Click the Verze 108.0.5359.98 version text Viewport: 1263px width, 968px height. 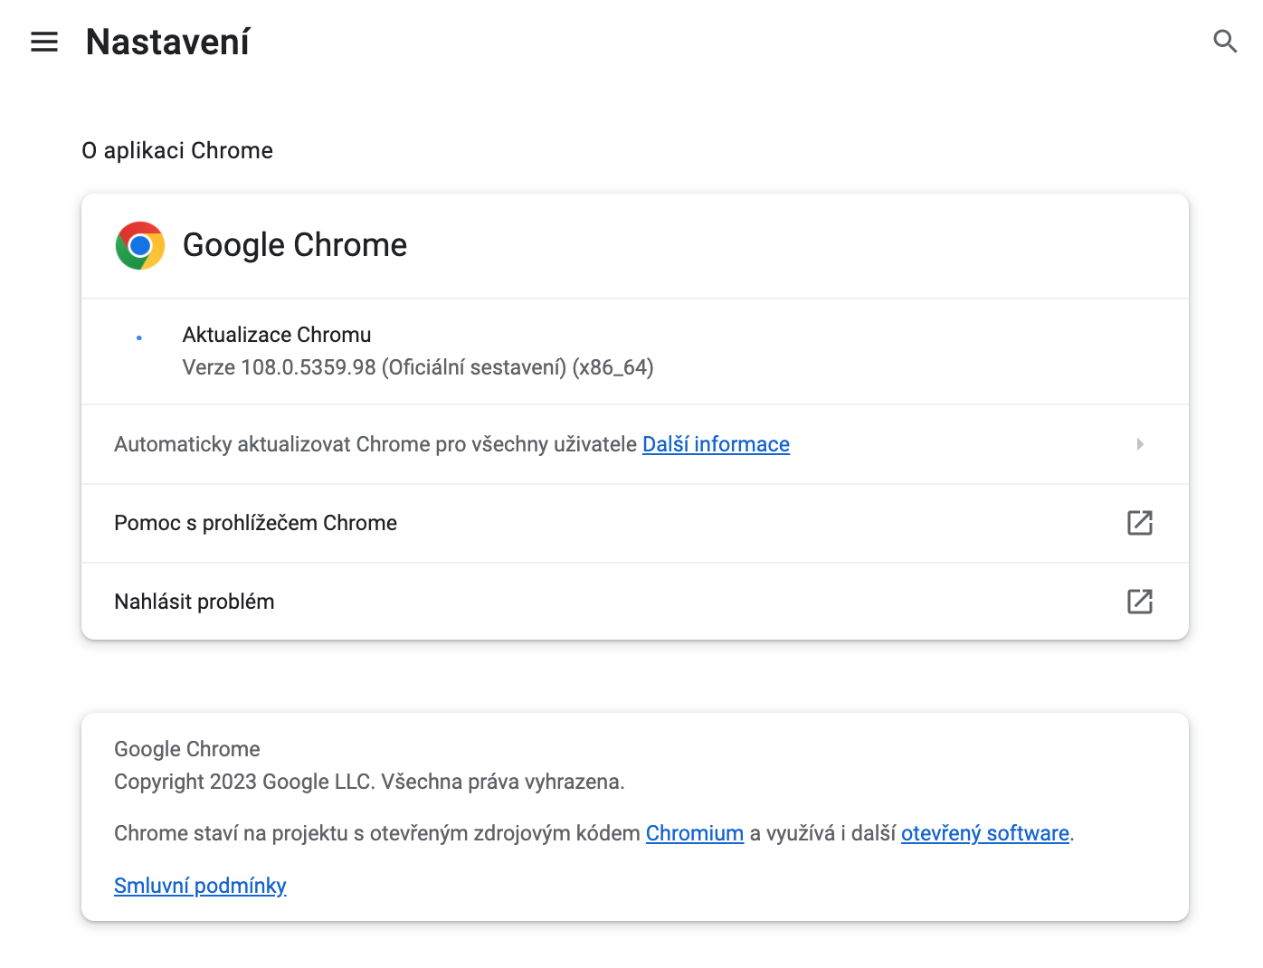coord(417,367)
